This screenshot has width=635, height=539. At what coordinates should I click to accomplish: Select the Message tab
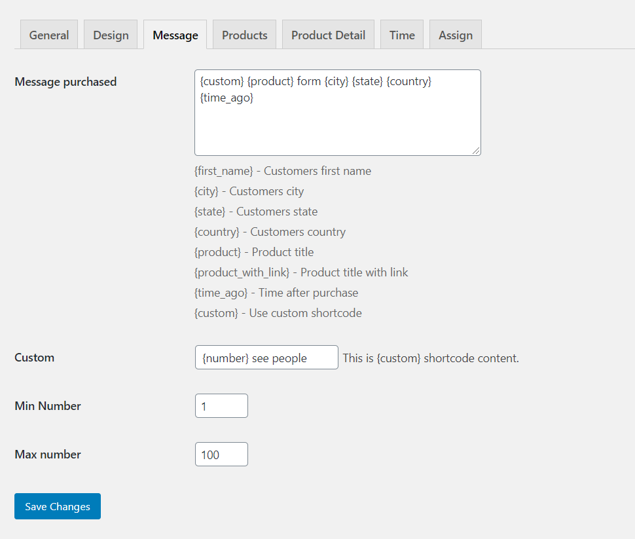tap(175, 35)
